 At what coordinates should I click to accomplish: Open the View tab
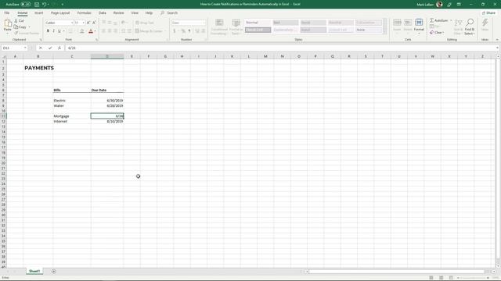[x=135, y=12]
